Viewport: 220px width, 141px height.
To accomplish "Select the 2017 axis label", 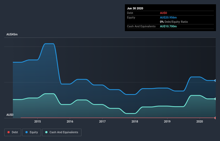I will (x=102, y=121).
